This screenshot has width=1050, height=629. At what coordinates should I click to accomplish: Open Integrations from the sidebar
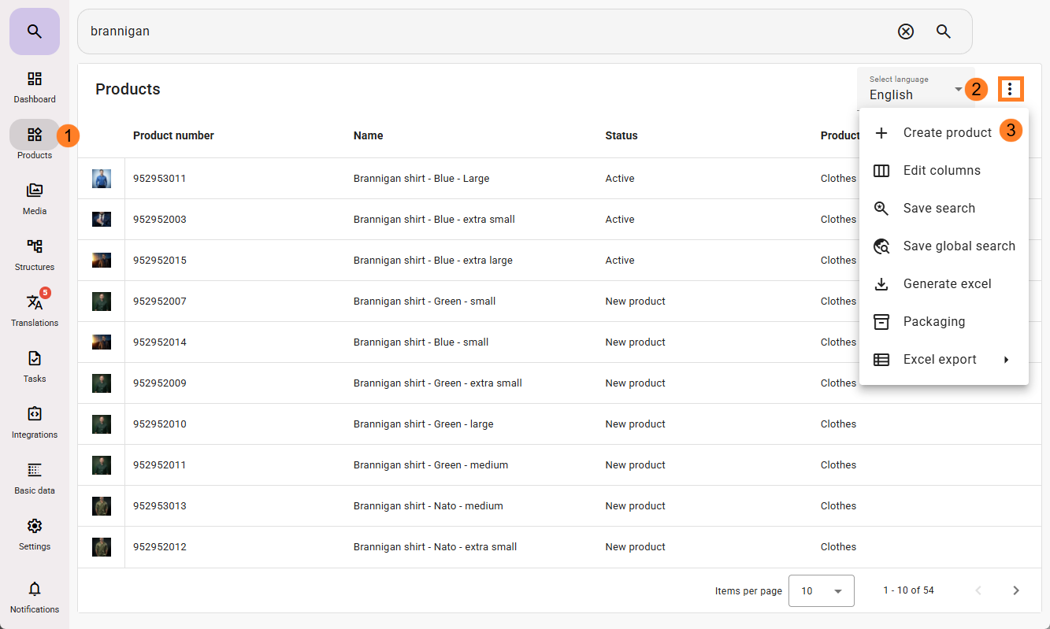point(35,422)
